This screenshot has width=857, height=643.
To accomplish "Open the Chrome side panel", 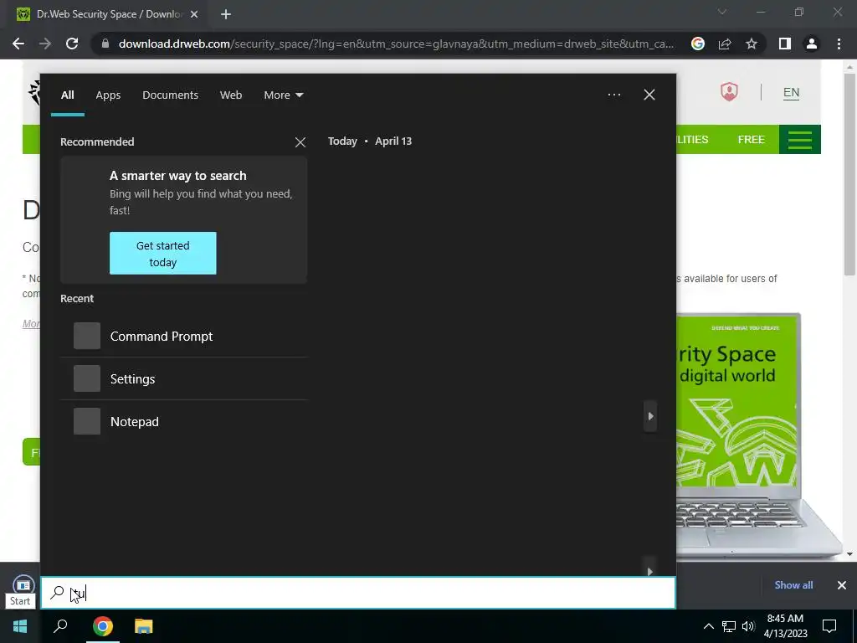I will [785, 44].
